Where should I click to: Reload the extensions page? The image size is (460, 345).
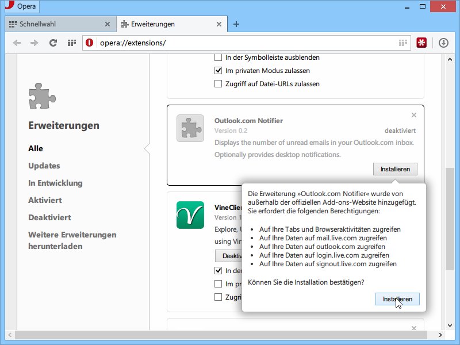tap(53, 43)
